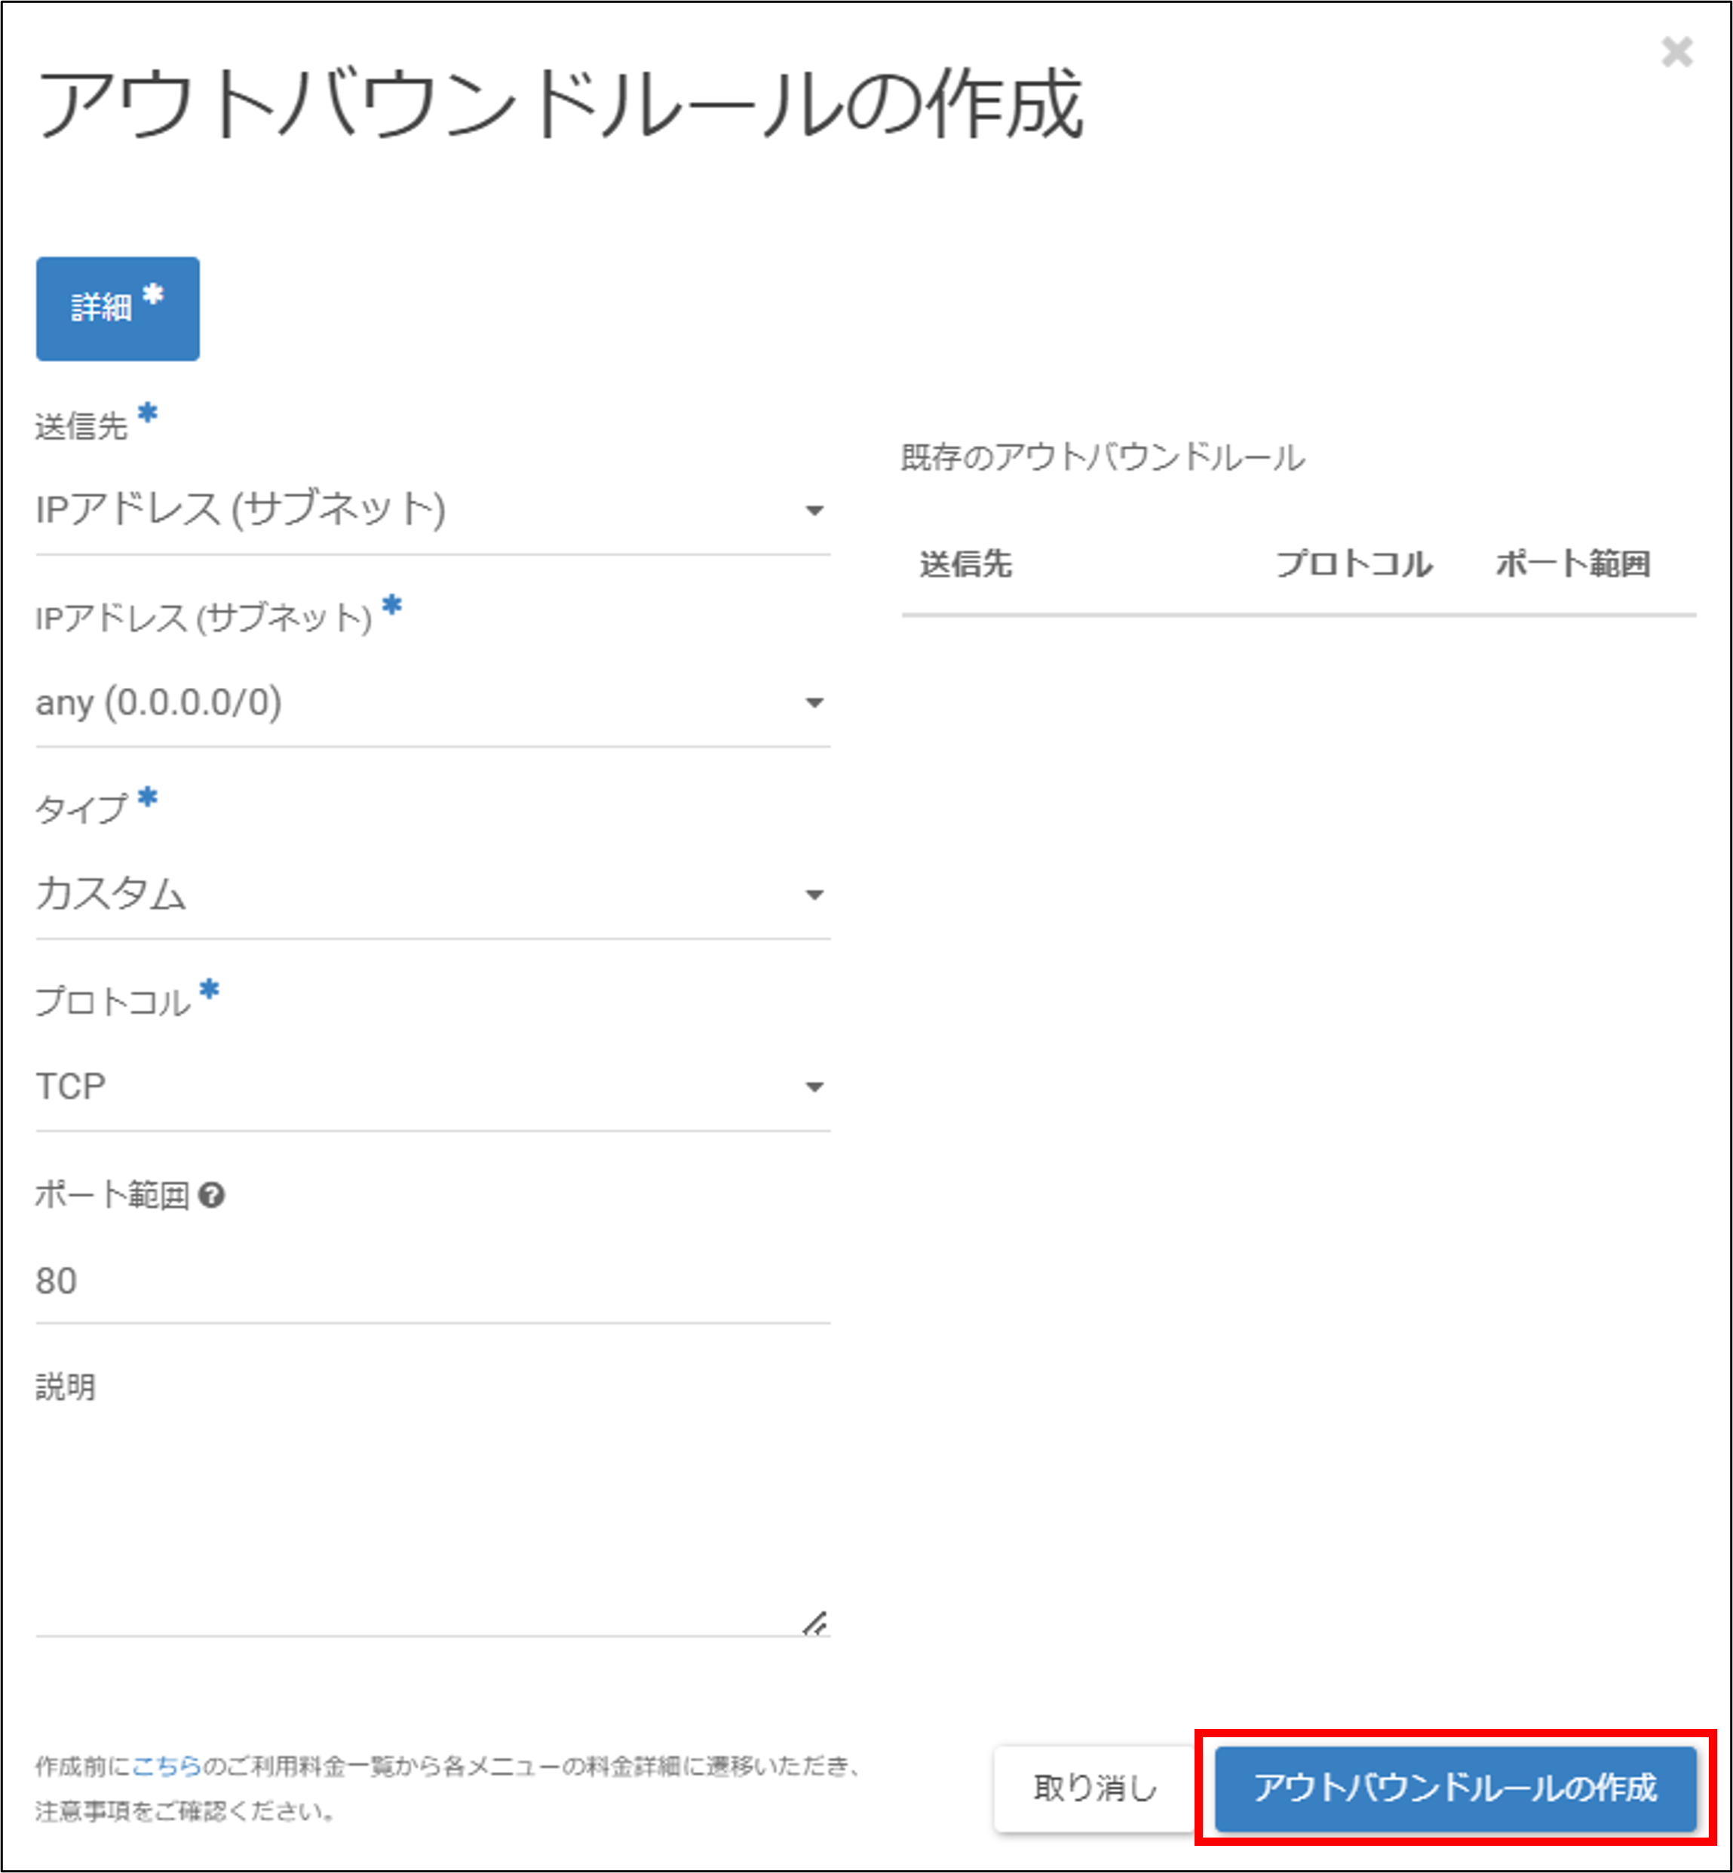Click the 取り消し cancel button

pos(1095,1789)
